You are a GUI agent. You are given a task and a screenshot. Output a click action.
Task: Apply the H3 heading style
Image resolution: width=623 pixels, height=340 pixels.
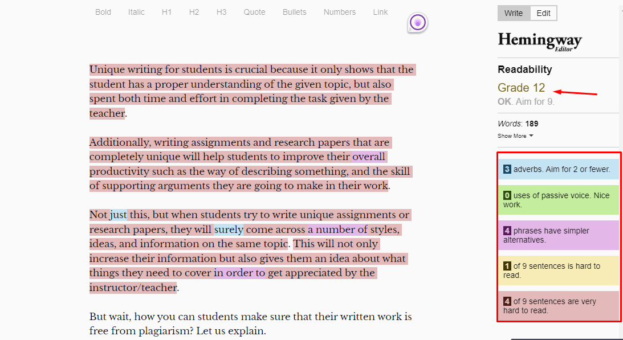(221, 12)
